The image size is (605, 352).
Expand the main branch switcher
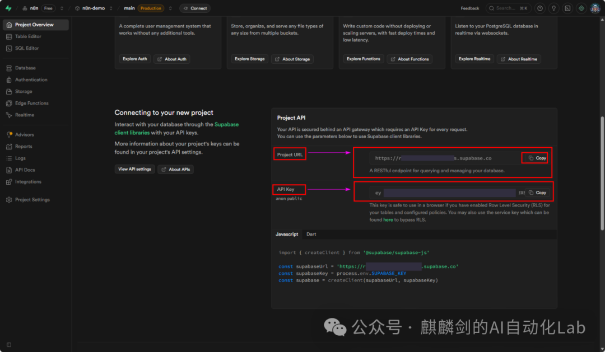click(170, 8)
